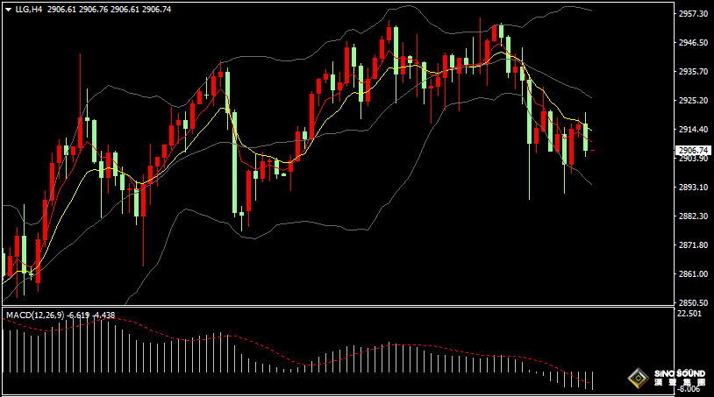Click the LLG,H4 symbol label
The image size is (714, 397).
[29, 8]
